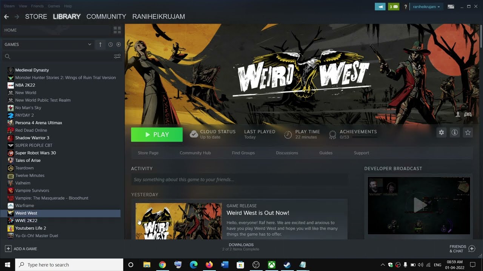Click the play time clock icon
Viewport: 483px width, 271px height.
tap(288, 135)
